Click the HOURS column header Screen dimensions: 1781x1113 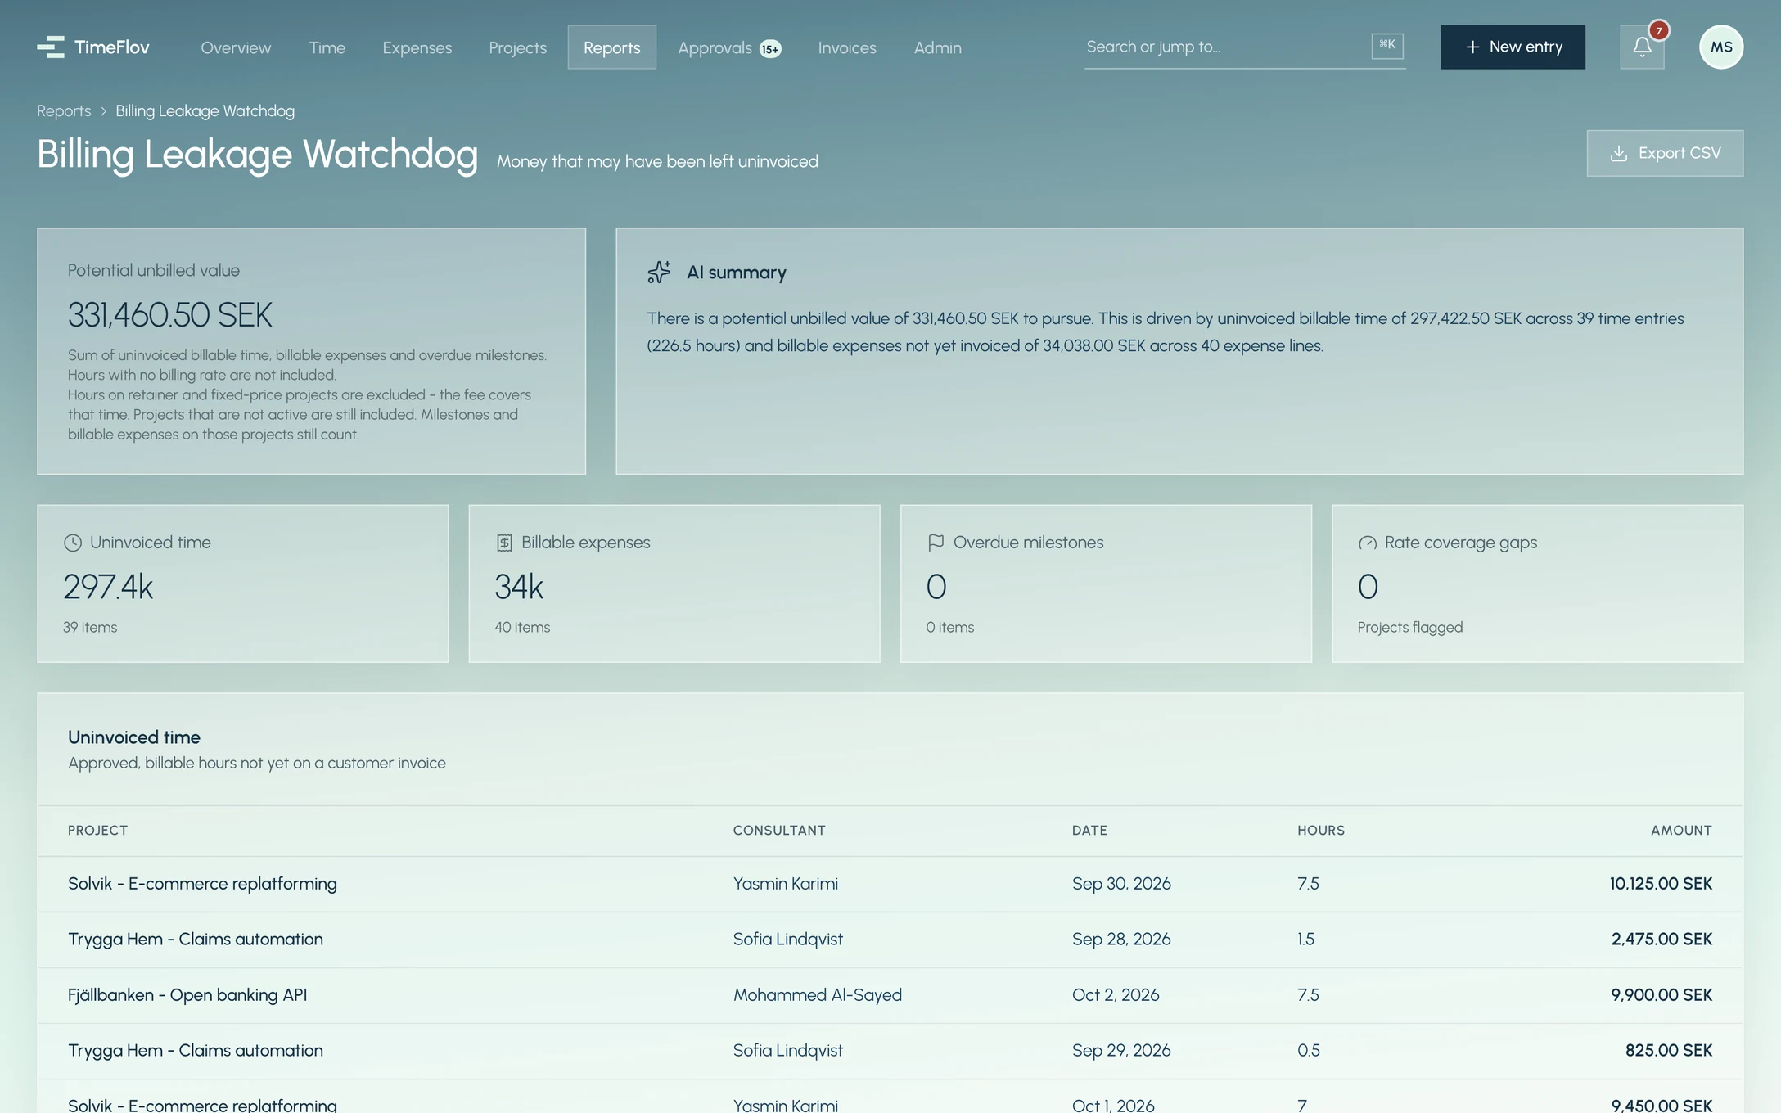[x=1321, y=831]
